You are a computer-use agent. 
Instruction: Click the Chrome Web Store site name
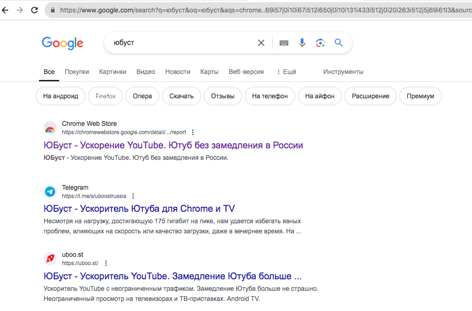pyautogui.click(x=90, y=124)
